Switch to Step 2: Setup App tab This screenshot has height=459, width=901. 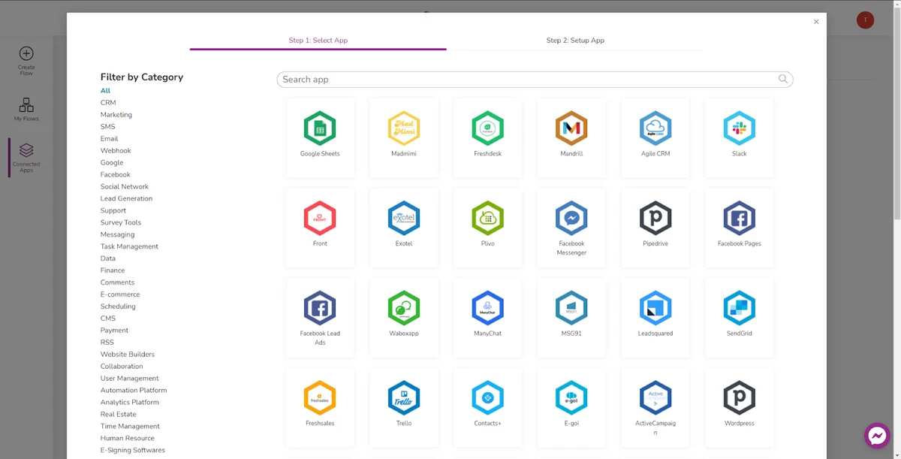[575, 41]
